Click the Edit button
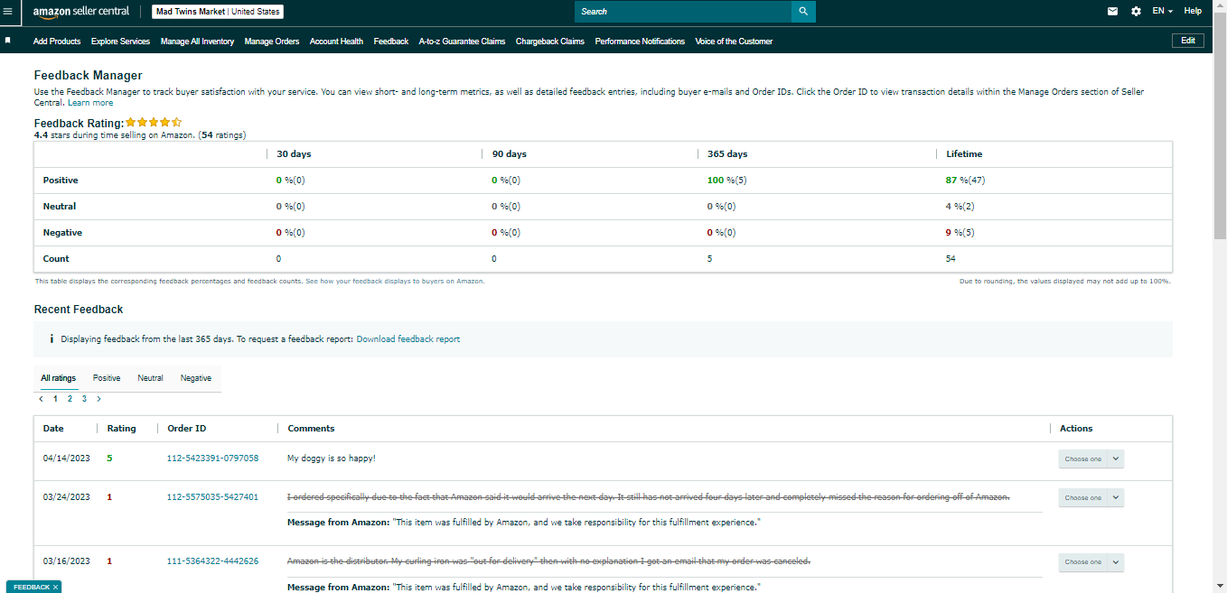 1188,41
